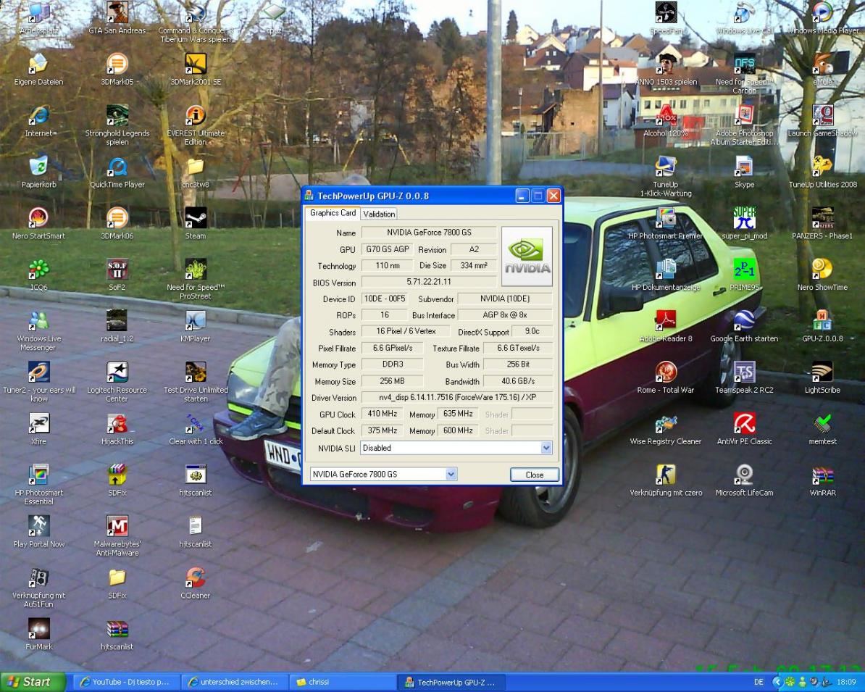The height and width of the screenshot is (692, 865).
Task: Select the FurMark desktop icon
Action: [38, 628]
